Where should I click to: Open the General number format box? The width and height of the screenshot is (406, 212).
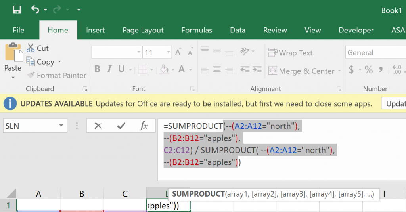[375, 53]
